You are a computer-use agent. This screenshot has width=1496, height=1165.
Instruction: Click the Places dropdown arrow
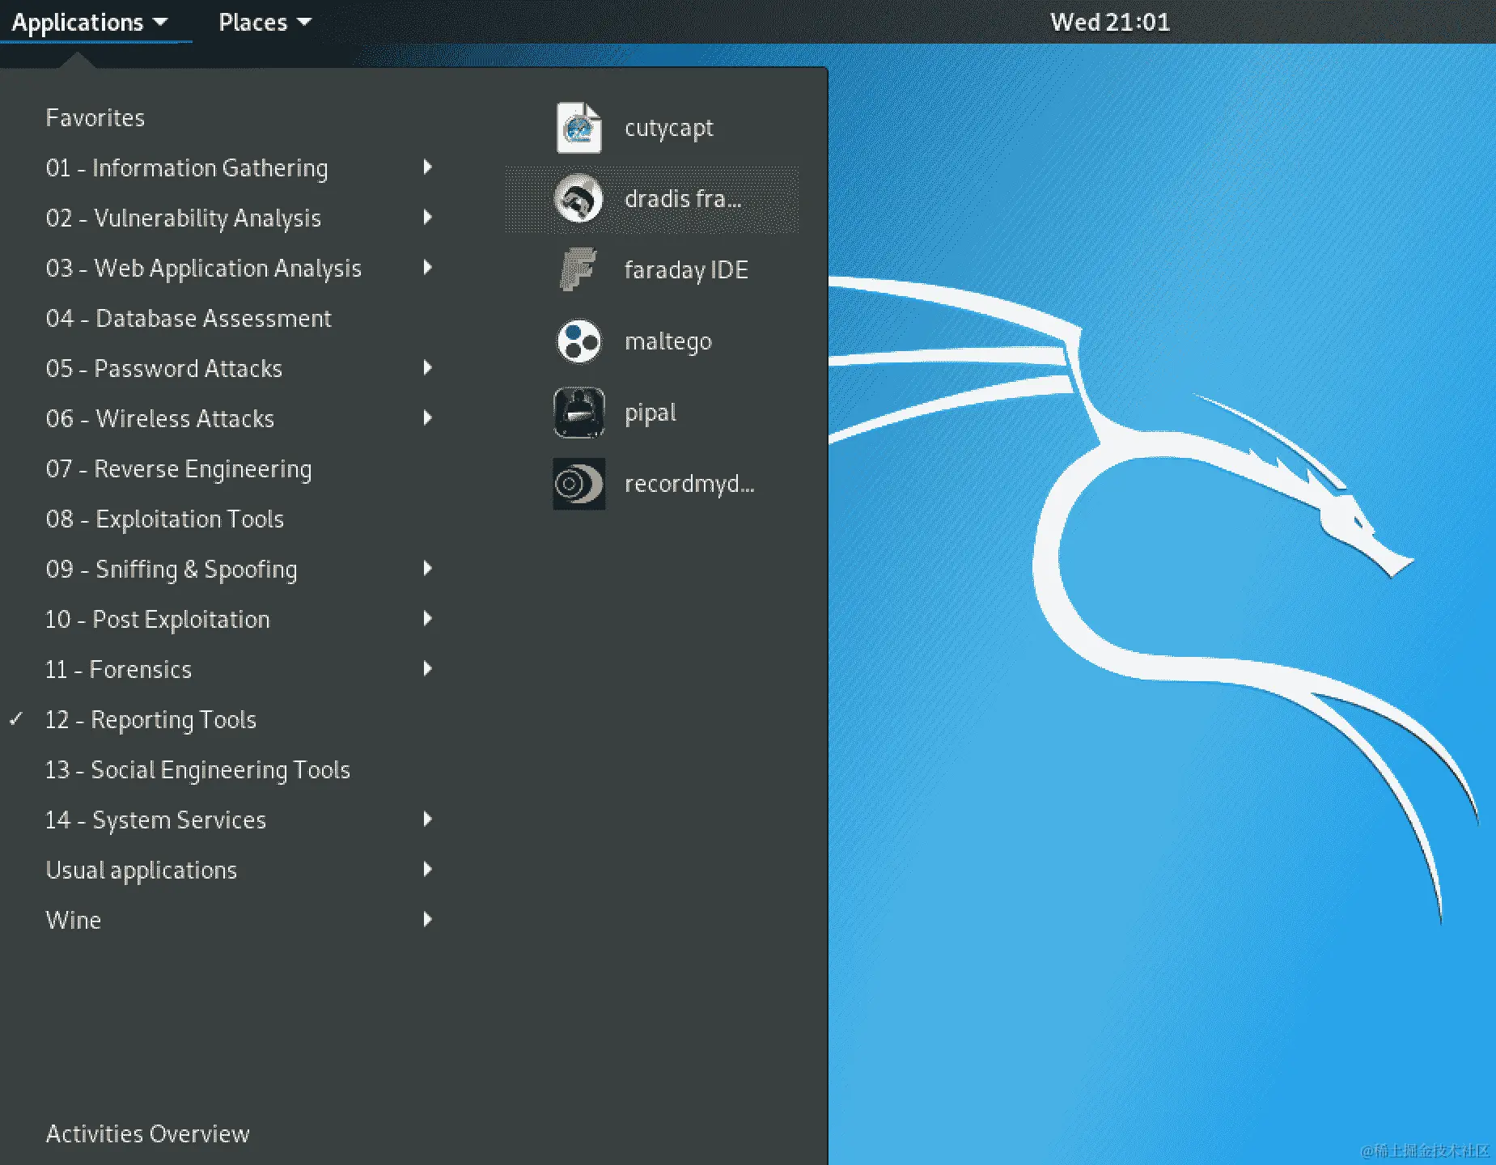point(304,22)
